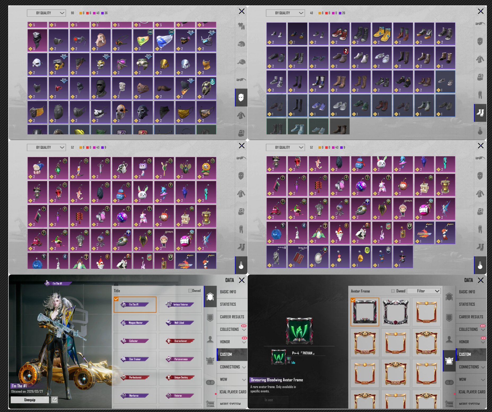Open CAREER RESULTS tab in Title panel
This screenshot has width=492, height=412.
pos(232,317)
